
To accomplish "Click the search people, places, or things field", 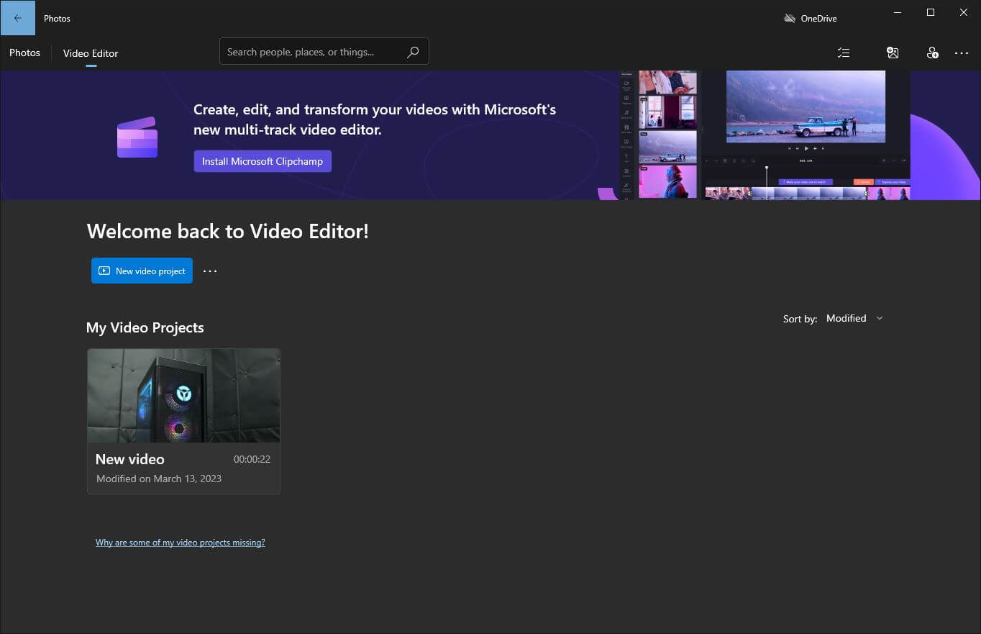I will [x=313, y=52].
